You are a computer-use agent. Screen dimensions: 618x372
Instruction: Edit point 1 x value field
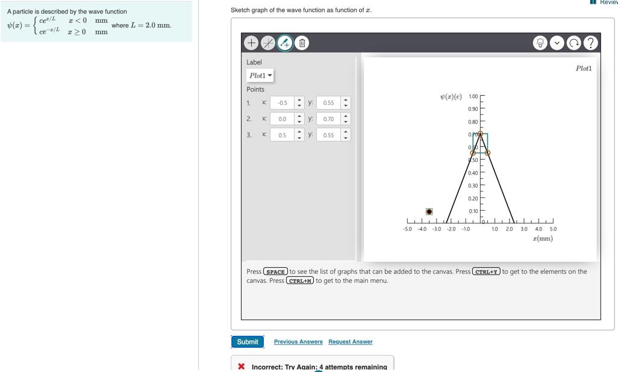282,103
